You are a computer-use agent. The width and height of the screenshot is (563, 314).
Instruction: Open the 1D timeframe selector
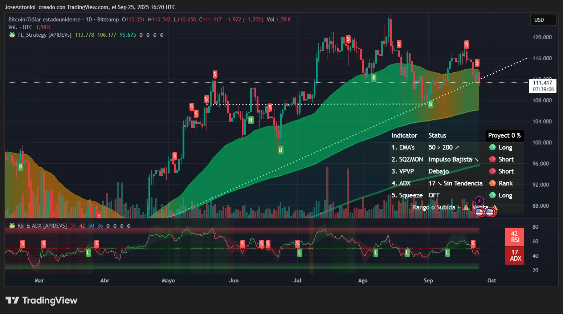(88, 19)
